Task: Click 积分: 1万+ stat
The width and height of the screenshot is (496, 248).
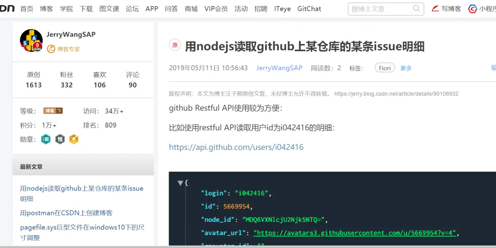Action: 38,125
